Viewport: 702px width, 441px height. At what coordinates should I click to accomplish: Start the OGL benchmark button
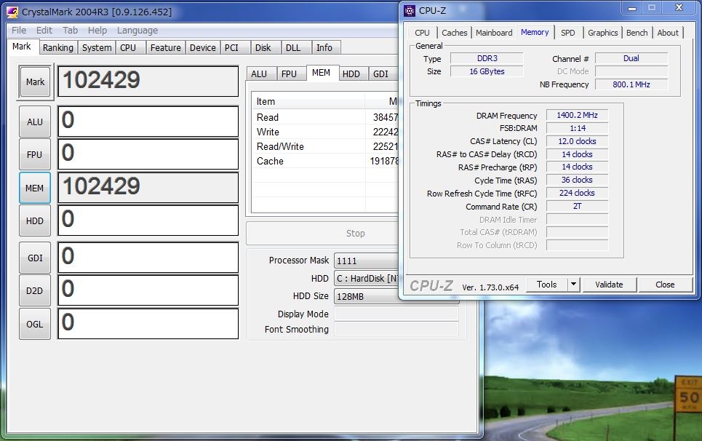pyautogui.click(x=35, y=324)
